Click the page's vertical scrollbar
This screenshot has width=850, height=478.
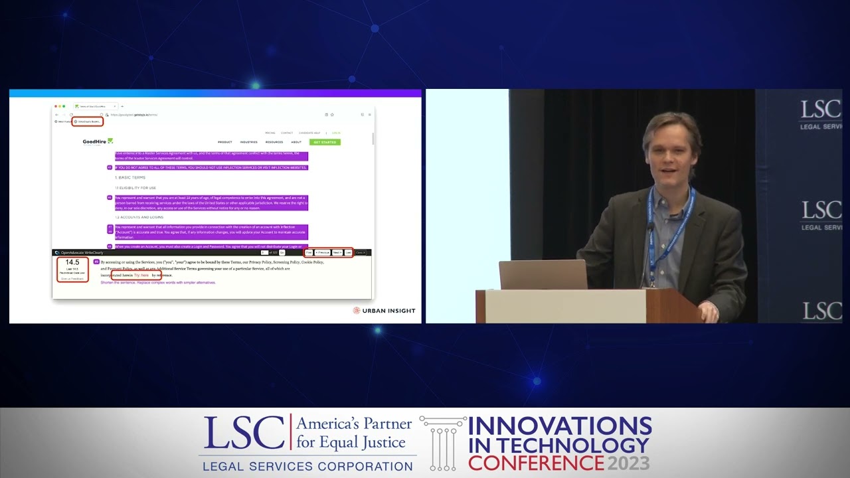(x=373, y=139)
